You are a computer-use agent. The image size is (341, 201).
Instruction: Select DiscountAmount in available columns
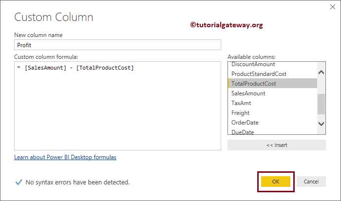253,64
